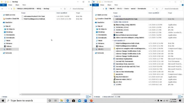Open Microsoft Store on taskbar
This screenshot has height=103, width=184.
pyautogui.click(x=74, y=100)
